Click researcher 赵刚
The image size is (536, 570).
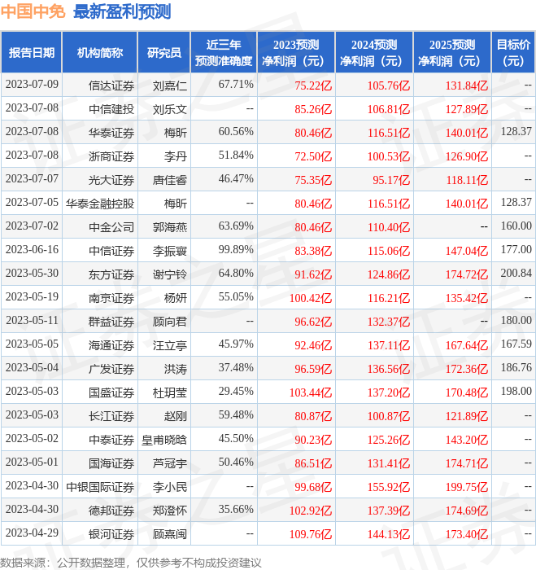click(x=176, y=416)
